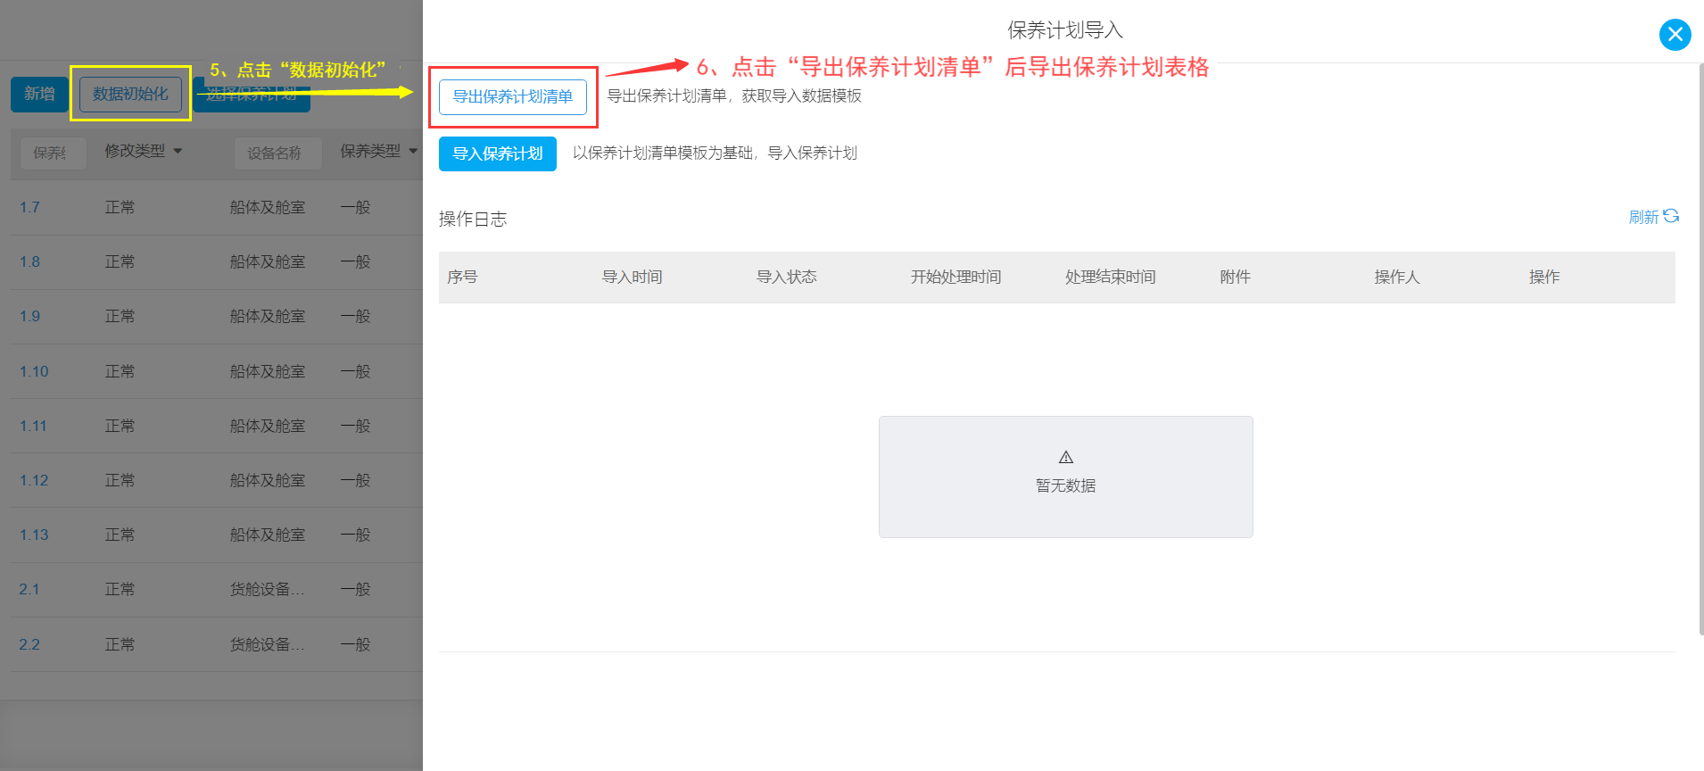Open row link 1.12
This screenshot has height=771, width=1704.
click(34, 480)
